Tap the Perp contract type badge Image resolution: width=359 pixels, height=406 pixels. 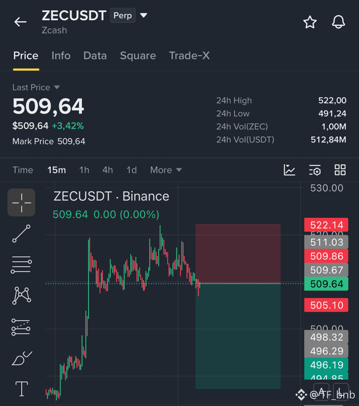pyautogui.click(x=123, y=15)
